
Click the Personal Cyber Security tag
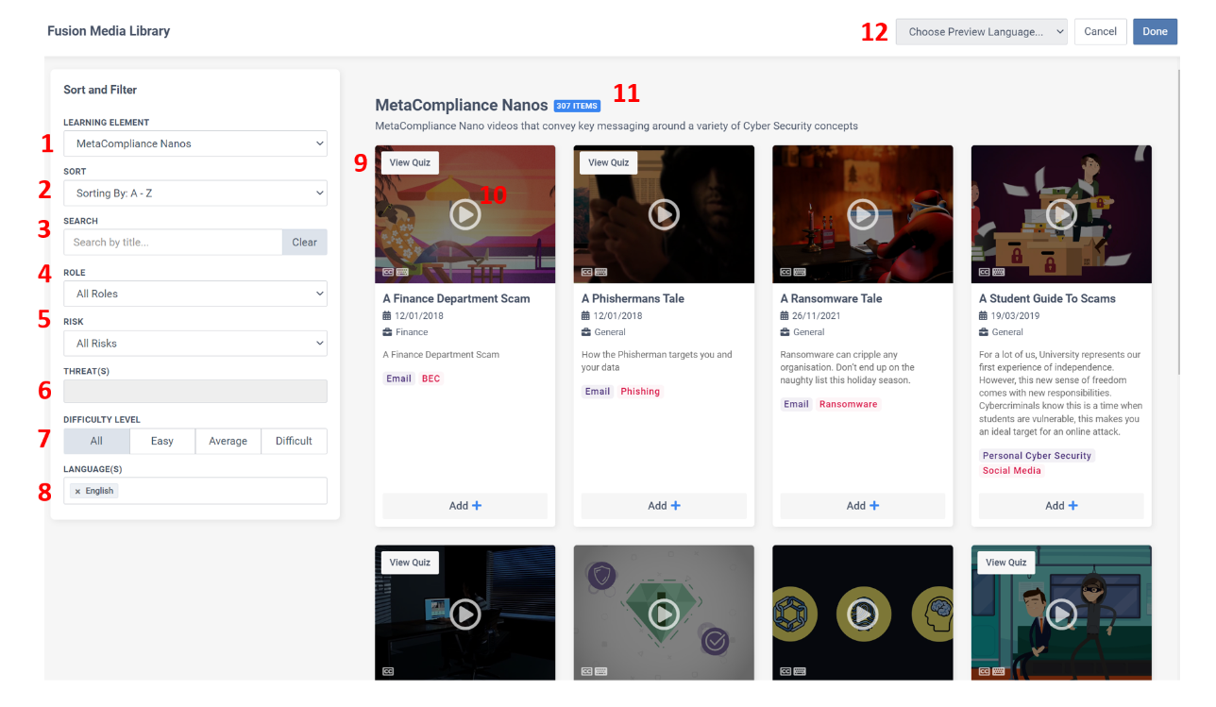[1037, 456]
